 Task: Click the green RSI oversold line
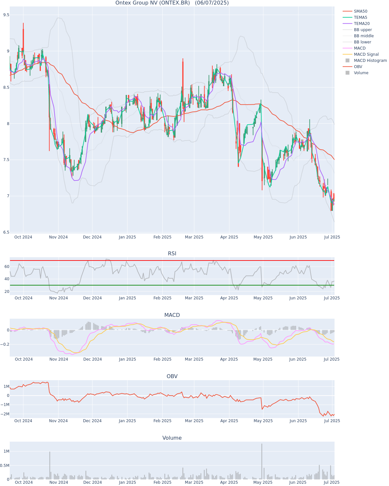[172, 285]
